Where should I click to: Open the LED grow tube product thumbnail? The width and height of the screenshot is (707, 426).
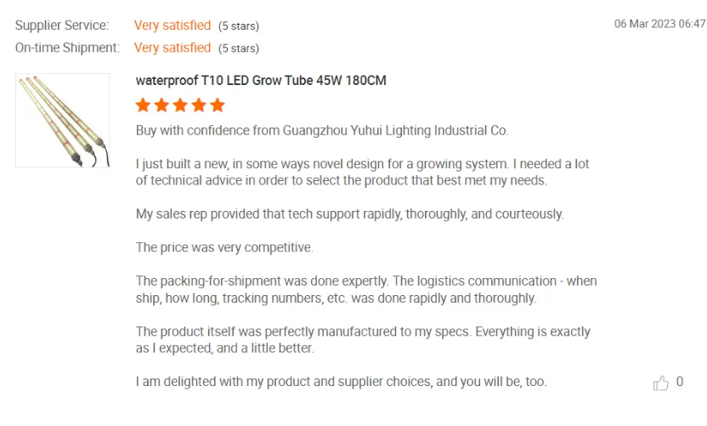pyautogui.click(x=62, y=120)
